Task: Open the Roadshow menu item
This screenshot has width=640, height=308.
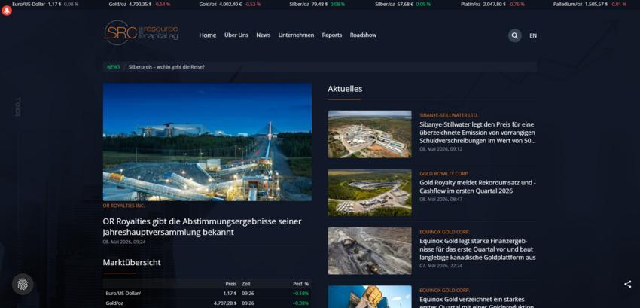Action: pos(363,35)
